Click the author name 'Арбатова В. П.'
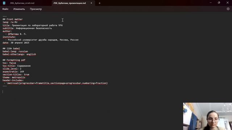This screenshot has width=232, height=130. pyautogui.click(x=17, y=34)
